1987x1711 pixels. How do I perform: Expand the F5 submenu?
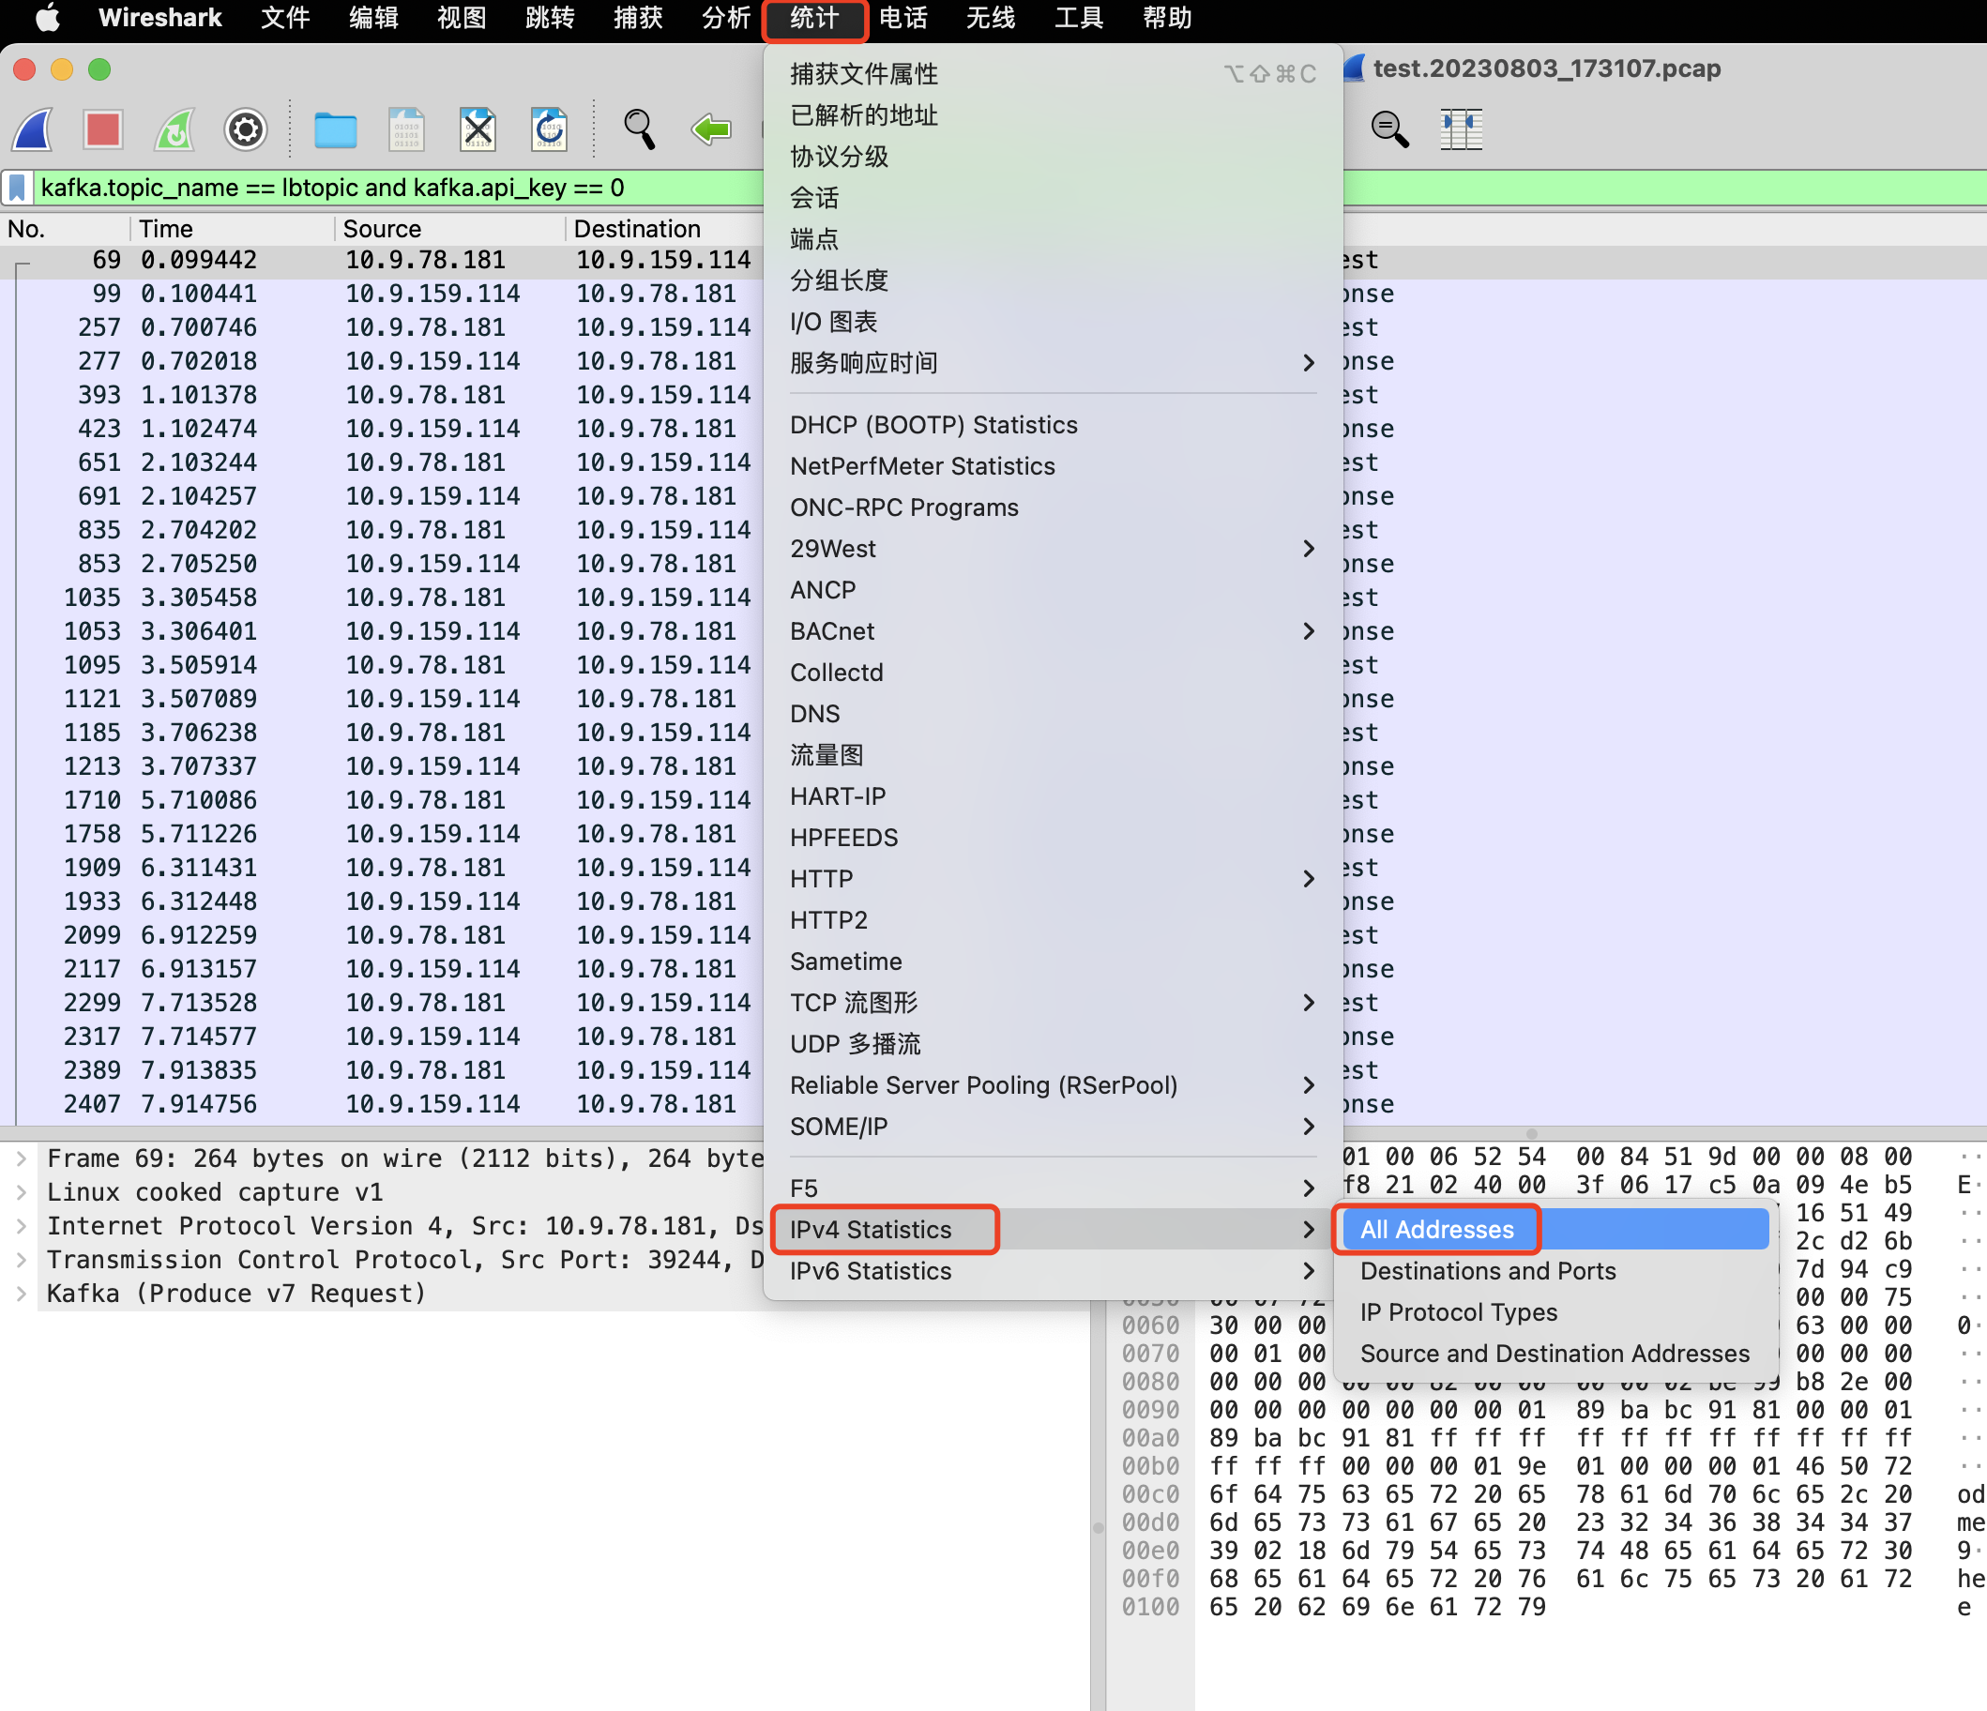coord(1052,1188)
